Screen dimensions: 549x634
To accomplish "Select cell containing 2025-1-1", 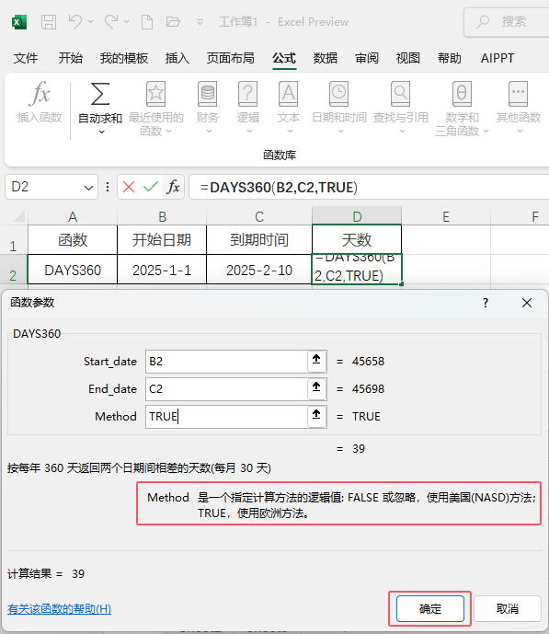I will [x=162, y=270].
